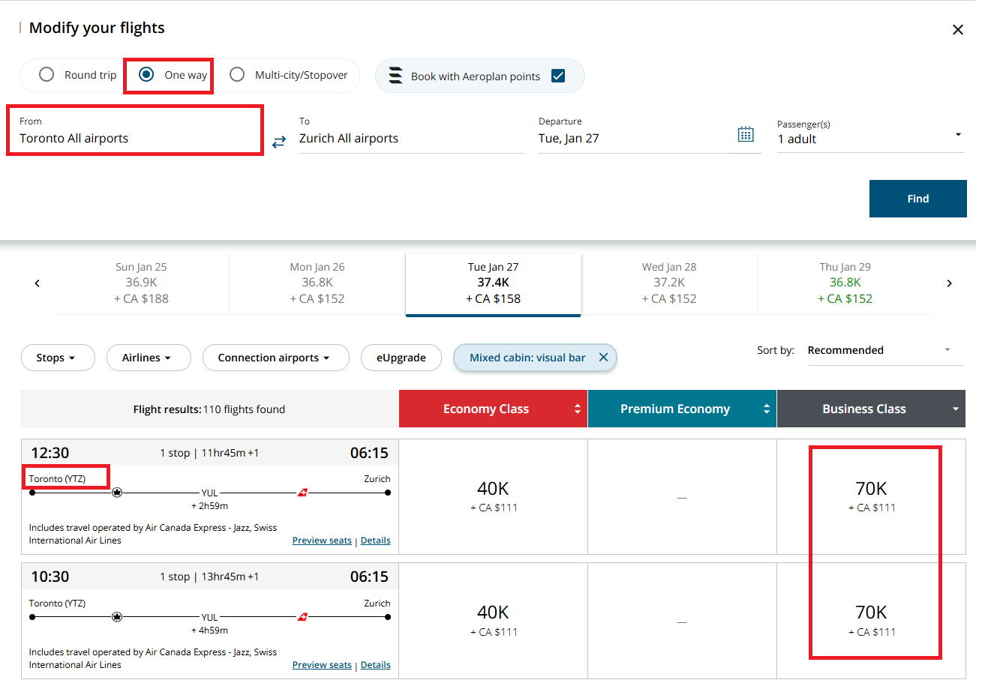Open the Stops filter dropdown
Image resolution: width=982 pixels, height=683 pixels.
[58, 358]
